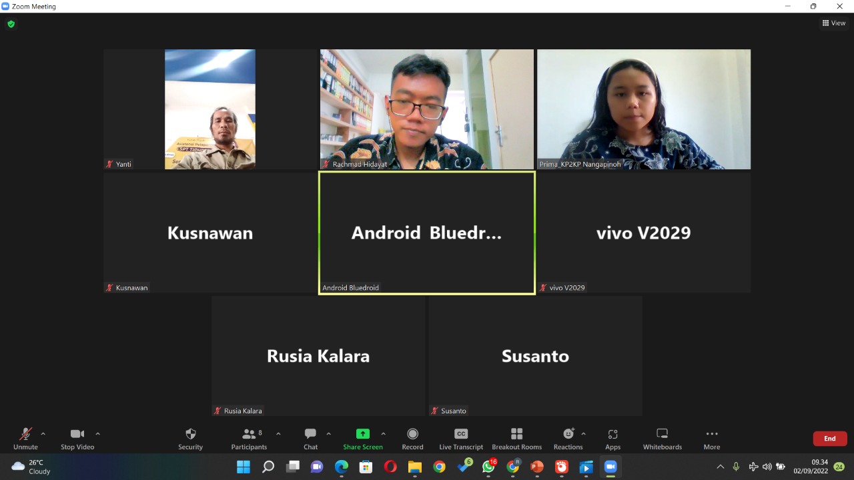The height and width of the screenshot is (480, 854).
Task: Expand Share Screen options arrow
Action: click(x=383, y=434)
